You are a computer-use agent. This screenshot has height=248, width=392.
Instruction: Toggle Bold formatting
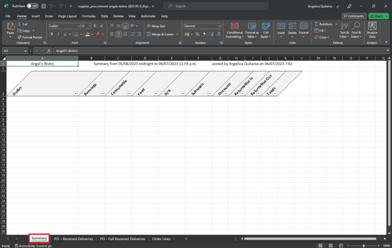(x=52, y=34)
